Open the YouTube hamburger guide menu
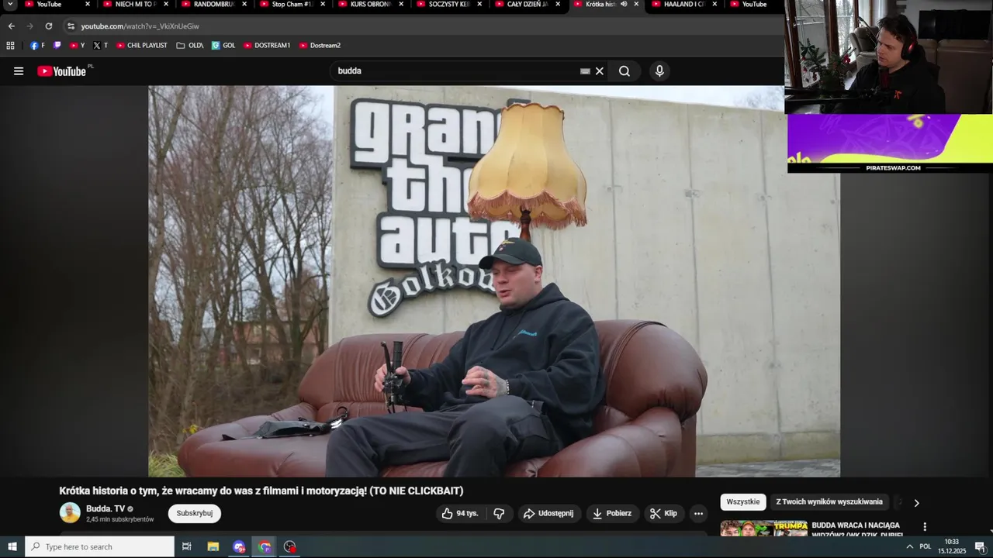993x558 pixels. click(x=19, y=71)
